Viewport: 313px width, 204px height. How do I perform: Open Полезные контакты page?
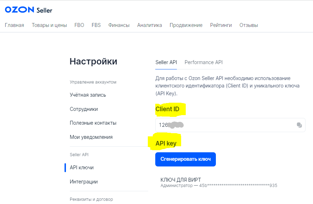(x=93, y=123)
